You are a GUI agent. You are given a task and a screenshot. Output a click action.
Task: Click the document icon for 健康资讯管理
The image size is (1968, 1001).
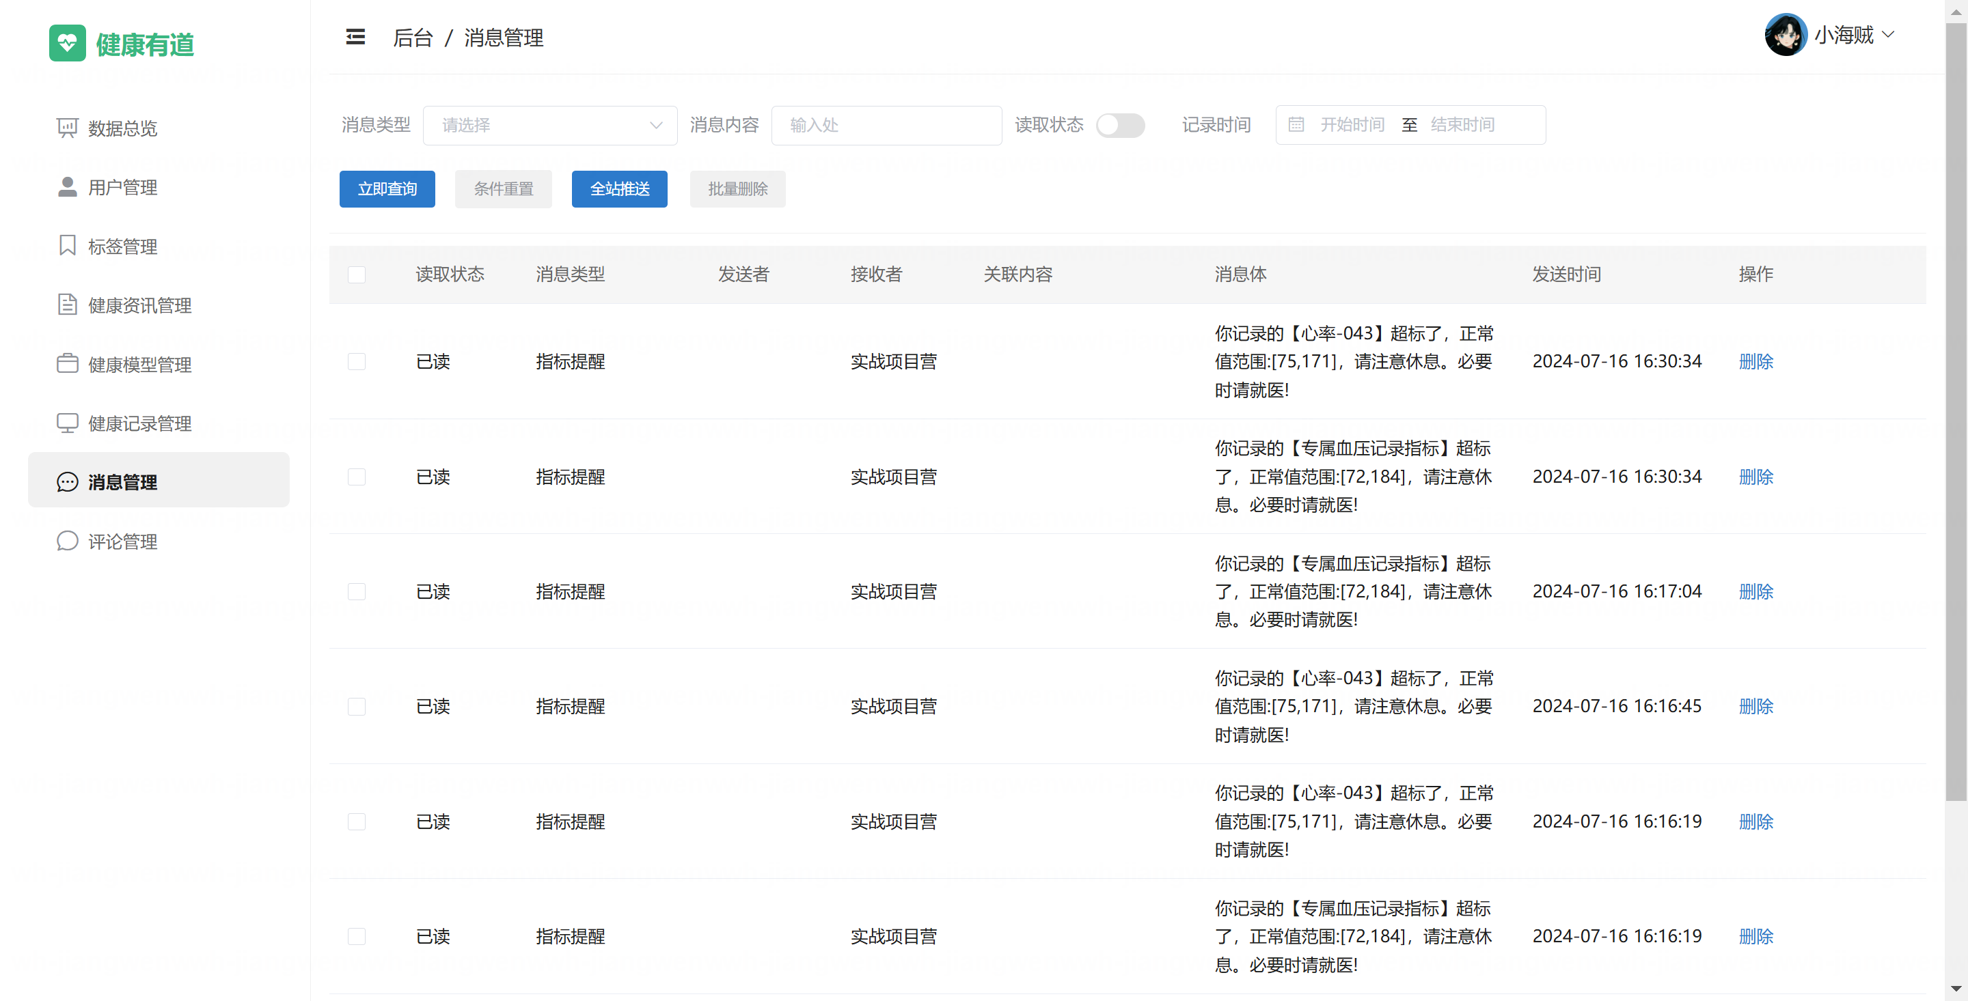pos(67,305)
